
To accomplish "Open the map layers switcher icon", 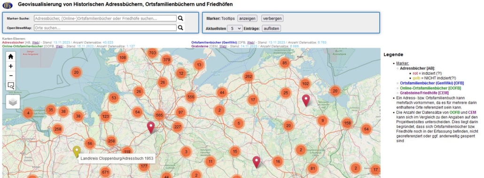I will pyautogui.click(x=13, y=102).
